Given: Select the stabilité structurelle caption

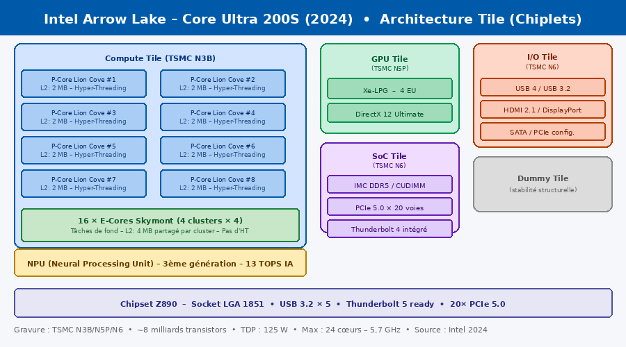Looking at the screenshot, I should [543, 190].
